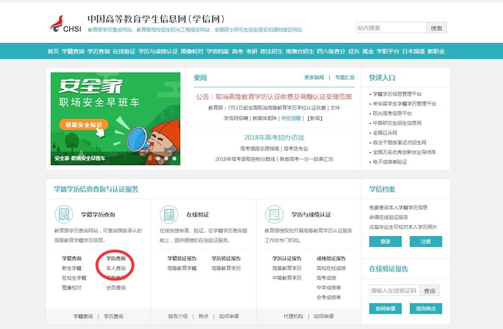Focus the 请输入在线验证码 input field

point(394,290)
